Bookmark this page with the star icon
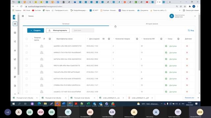The width and height of the screenshot is (211, 118). 185,6
